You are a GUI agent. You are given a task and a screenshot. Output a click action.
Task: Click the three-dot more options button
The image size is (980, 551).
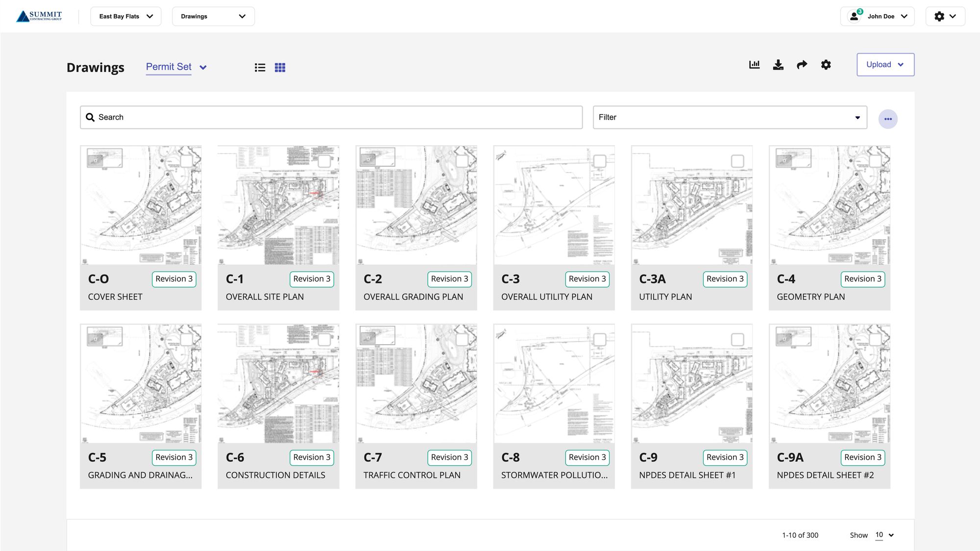pos(887,119)
